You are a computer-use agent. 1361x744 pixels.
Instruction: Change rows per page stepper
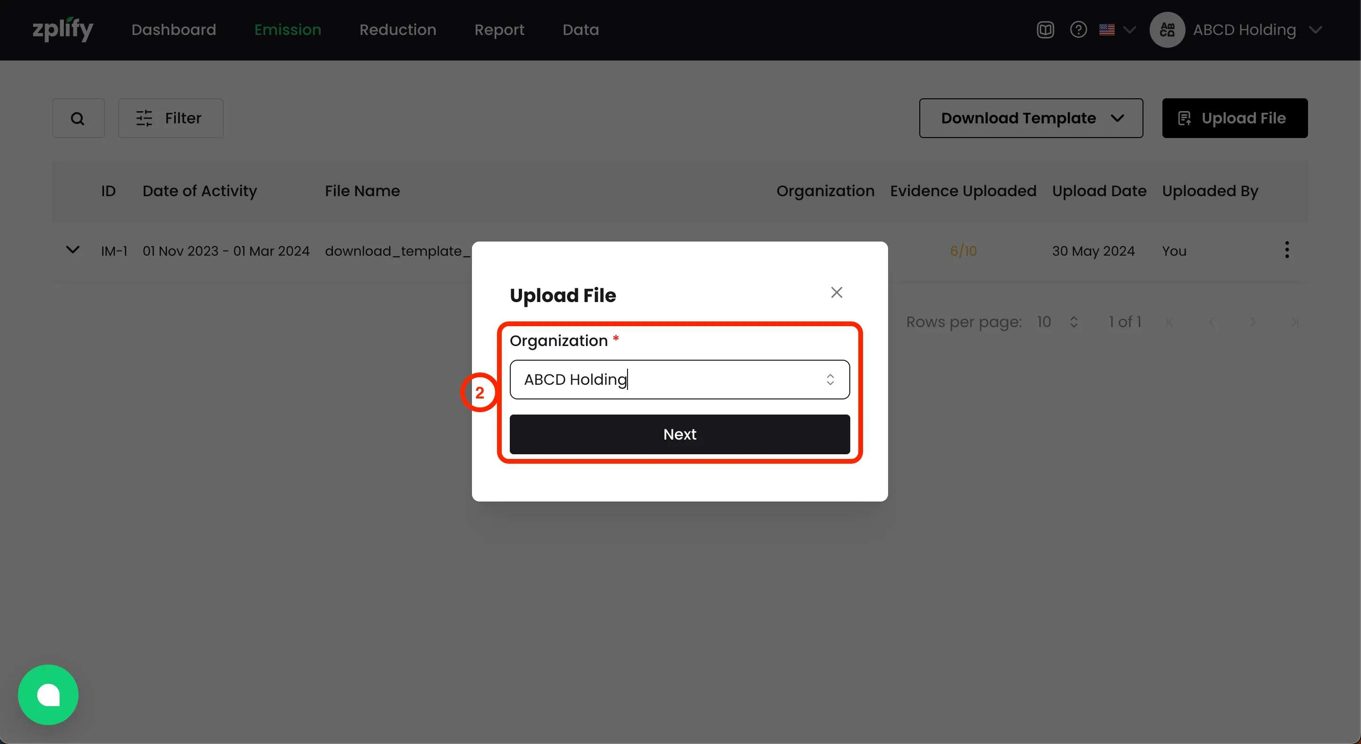pyautogui.click(x=1073, y=322)
